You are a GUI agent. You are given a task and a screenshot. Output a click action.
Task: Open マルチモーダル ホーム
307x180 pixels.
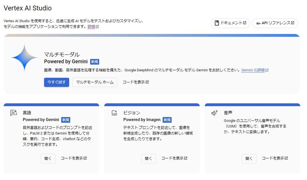tap(95, 82)
